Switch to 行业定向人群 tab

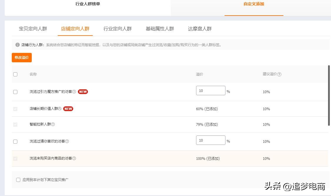pos(118,29)
